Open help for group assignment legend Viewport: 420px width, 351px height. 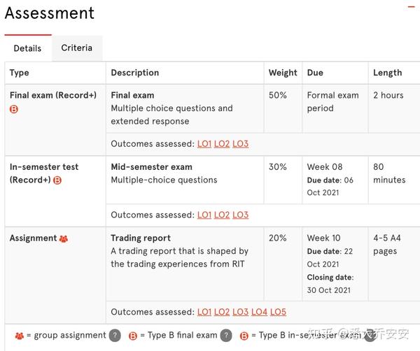115,335
